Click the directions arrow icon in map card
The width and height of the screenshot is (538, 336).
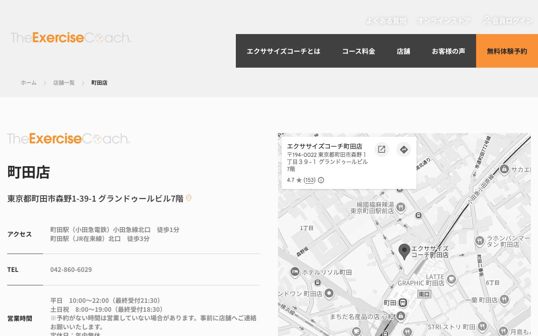coord(404,150)
